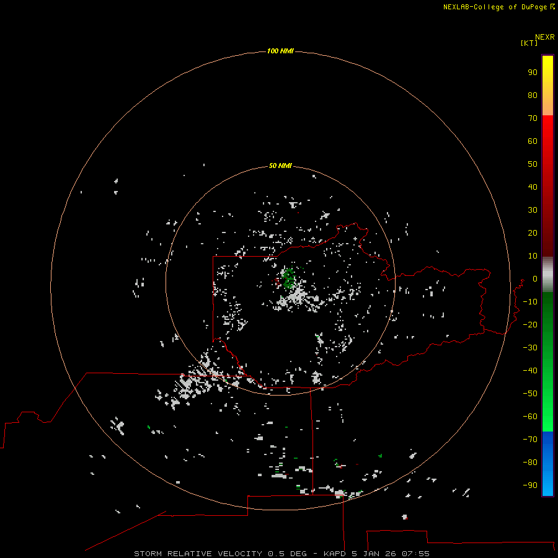Image resolution: width=558 pixels, height=558 pixels.
Task: Click the 50 NMI range ring label
Action: click(280, 166)
